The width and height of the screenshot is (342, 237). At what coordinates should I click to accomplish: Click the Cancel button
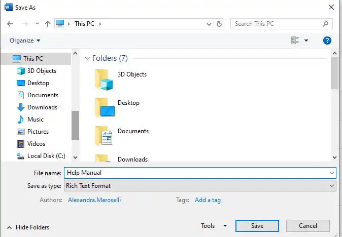point(308,226)
